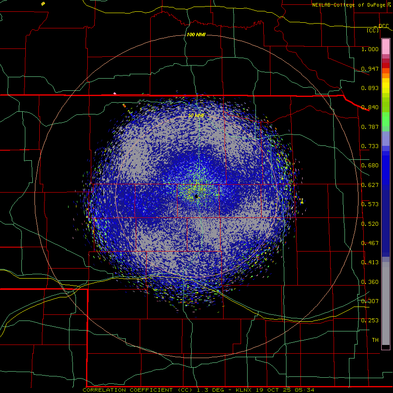Click the black radar site dot at the center

point(196,196)
